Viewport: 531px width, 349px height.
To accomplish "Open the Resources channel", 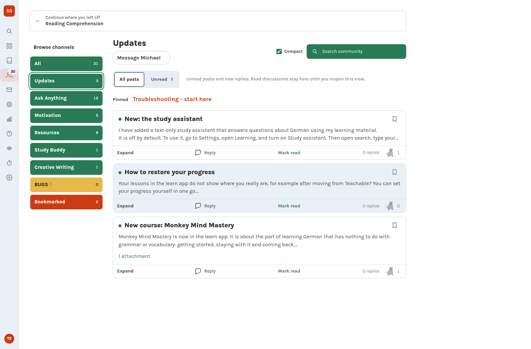I will [x=66, y=133].
